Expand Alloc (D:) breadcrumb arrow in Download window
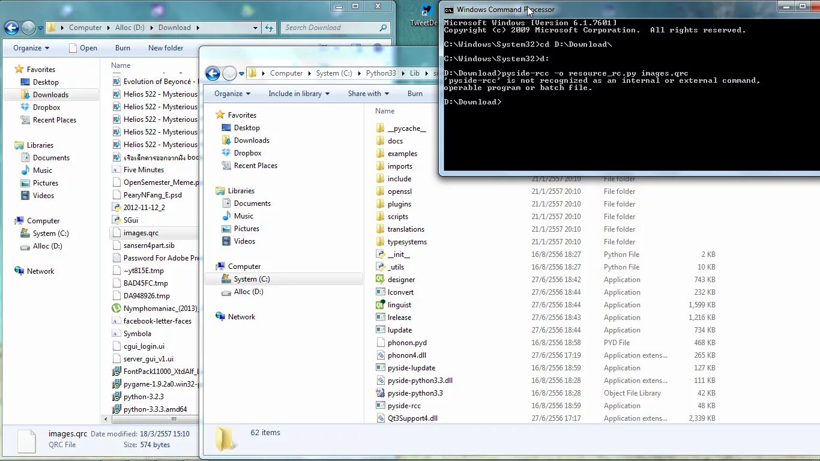820x461 pixels. (x=152, y=28)
